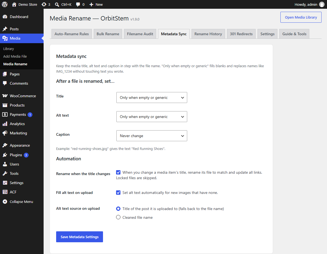Open the updates icon showing 3
Screen dimensions: 327x254
pos(44,4)
